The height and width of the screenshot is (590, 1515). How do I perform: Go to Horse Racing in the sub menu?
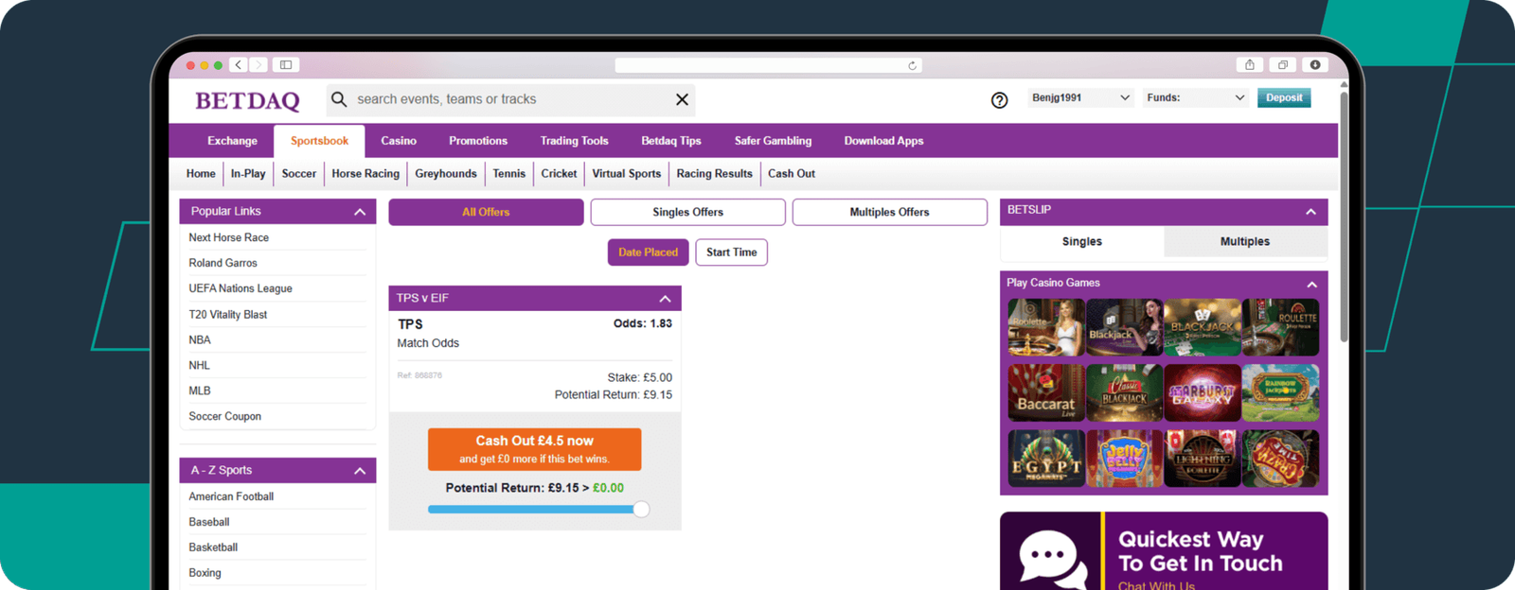(x=365, y=174)
